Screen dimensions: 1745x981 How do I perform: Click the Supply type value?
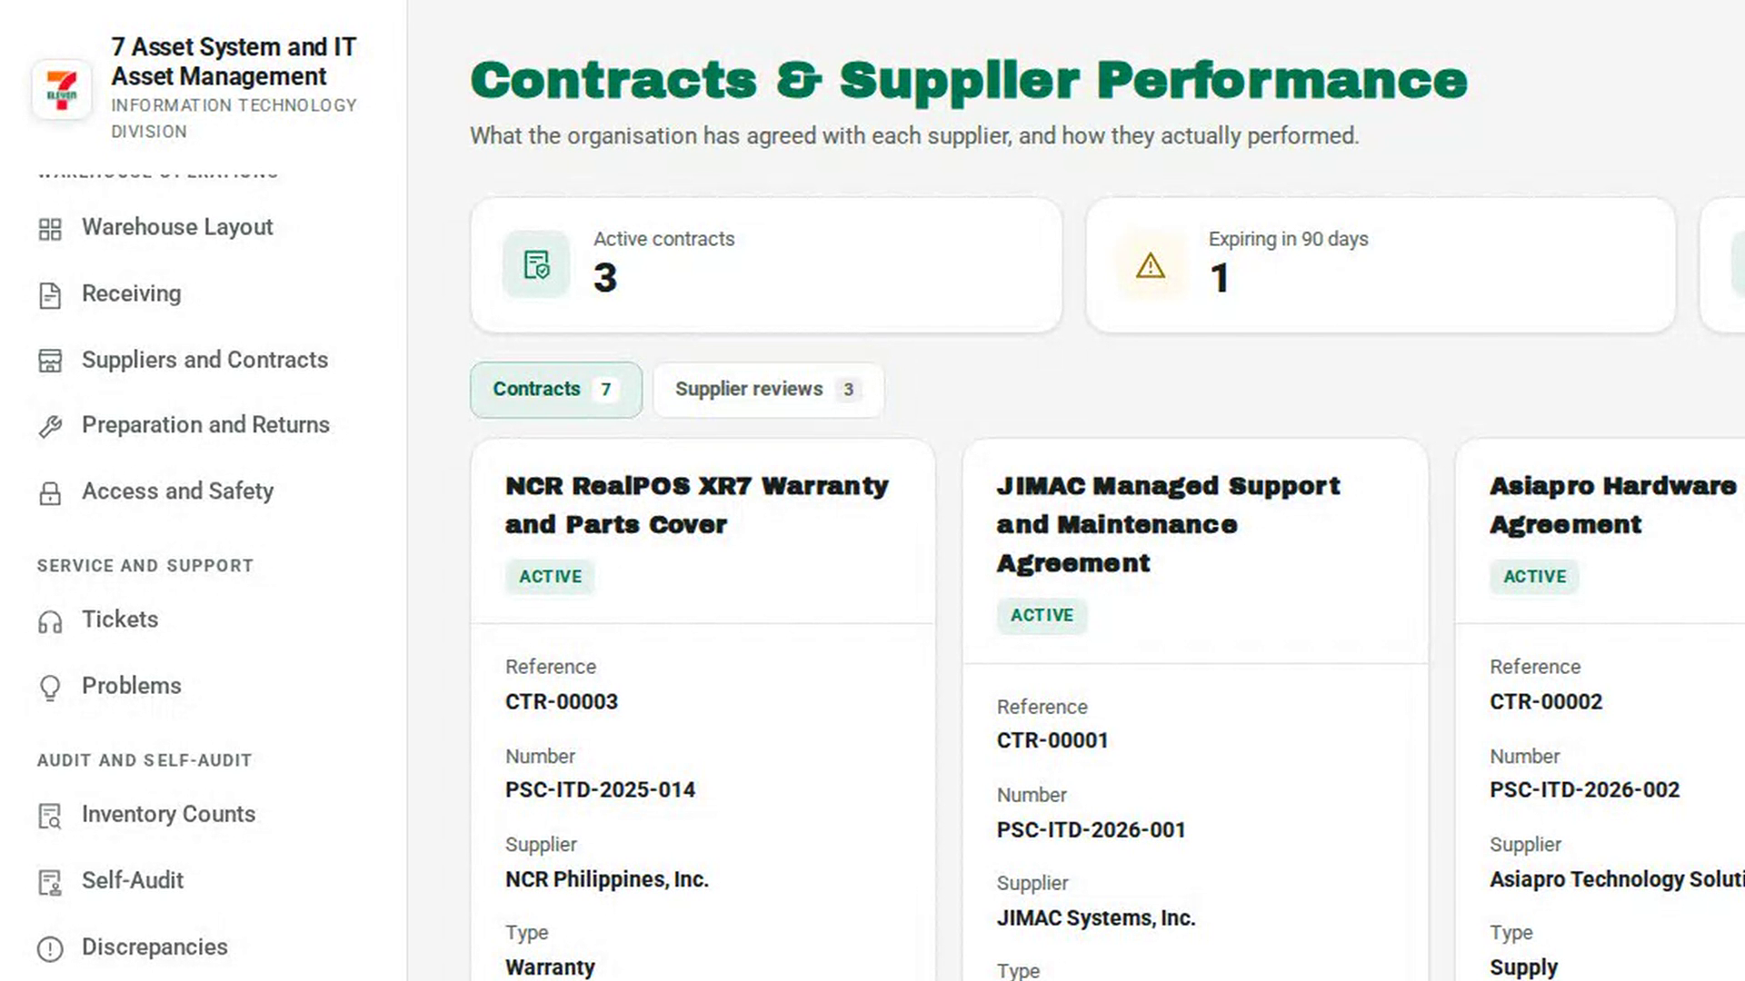(x=1523, y=967)
